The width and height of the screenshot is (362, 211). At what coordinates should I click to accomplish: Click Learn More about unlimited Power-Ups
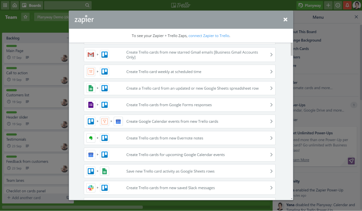point(300,160)
